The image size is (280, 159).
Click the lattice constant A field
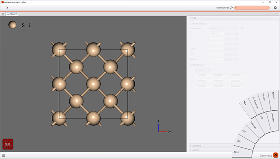(x=216, y=33)
